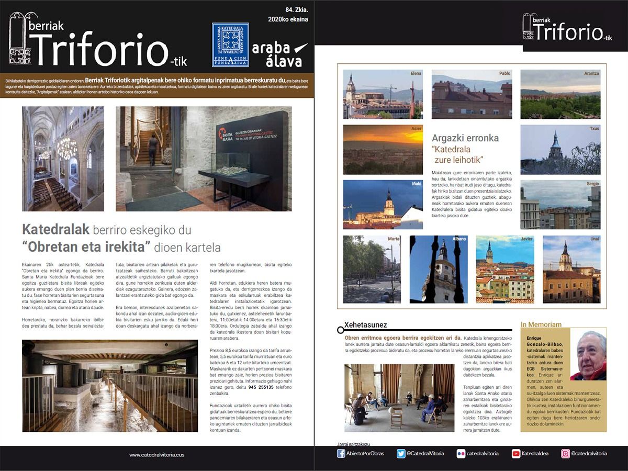The image size is (628, 471).
Task: Click the "2020ko ekaina" date text
Action: (x=288, y=19)
